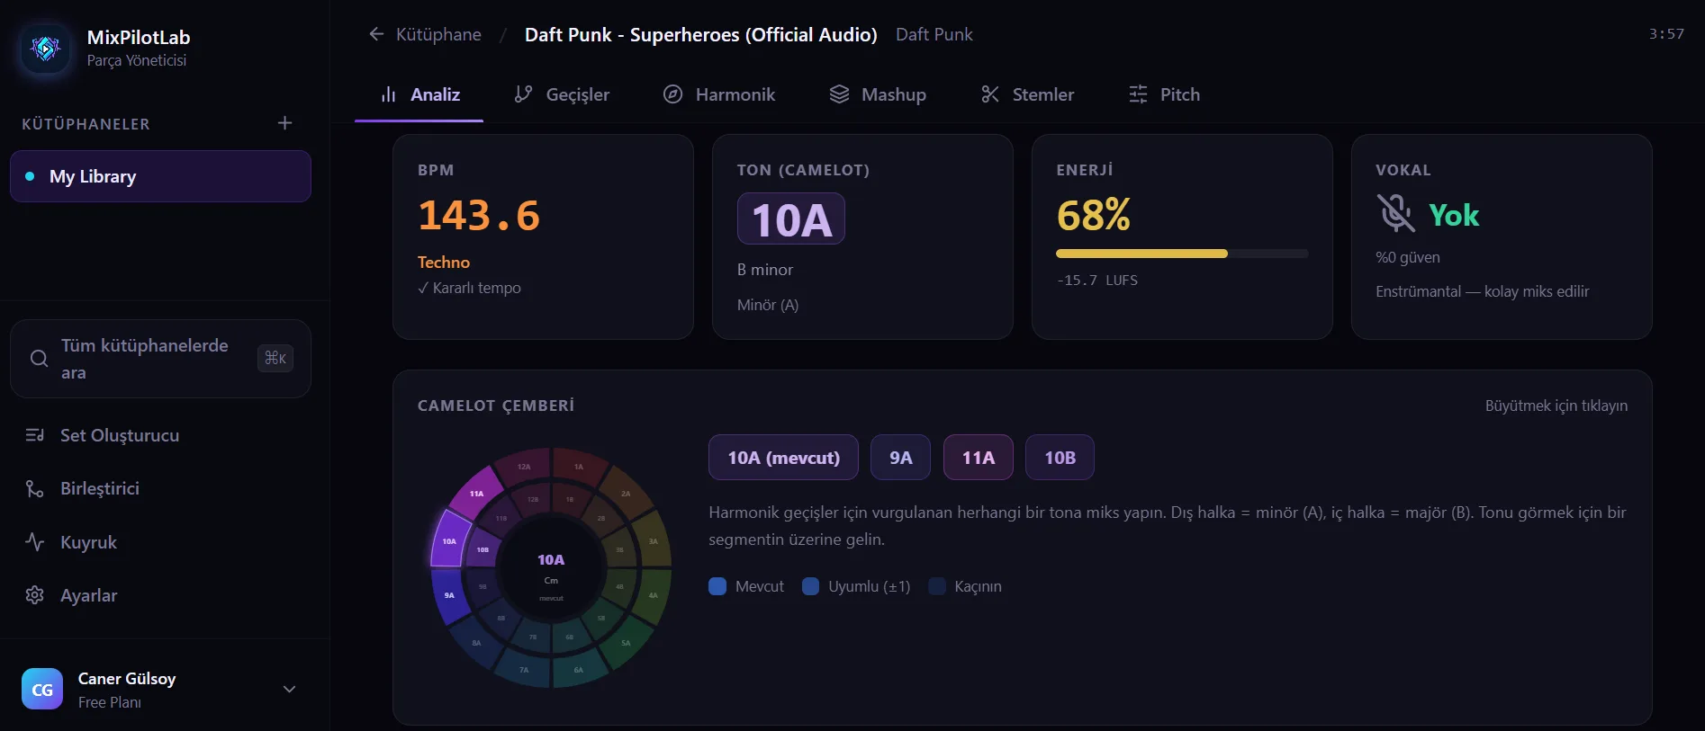1705x731 pixels.
Task: Switch to the Geçişler tab
Action: [x=562, y=94]
